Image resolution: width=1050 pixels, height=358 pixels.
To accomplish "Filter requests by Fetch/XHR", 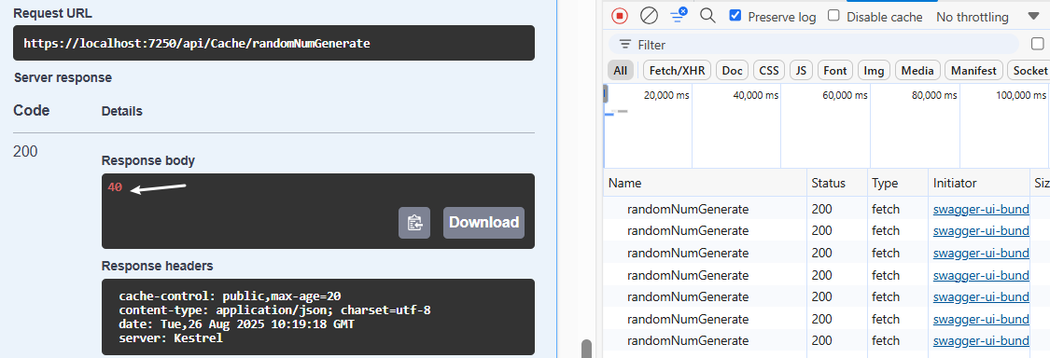I will [x=677, y=70].
